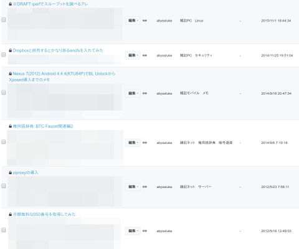
Task: Open the 編集 dropdown for the DRAFT iperf post
Action: pyautogui.click(x=133, y=21)
